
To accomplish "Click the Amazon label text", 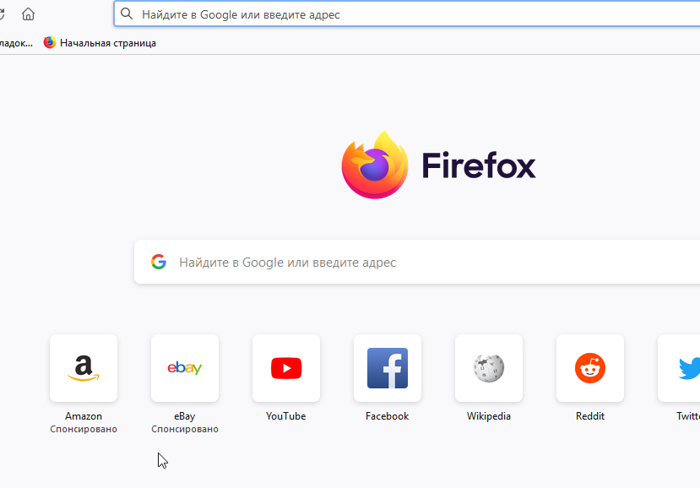I will [84, 416].
